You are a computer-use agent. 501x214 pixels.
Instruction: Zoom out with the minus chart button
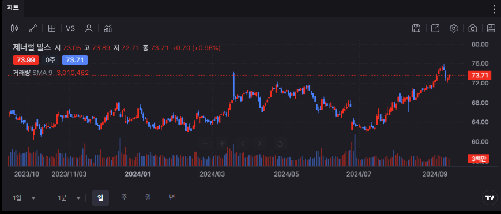click(205, 144)
